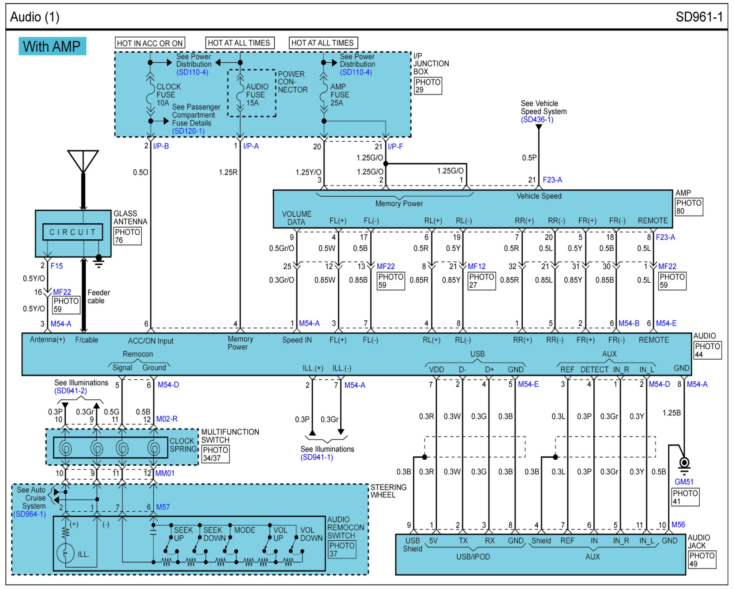
Task: Click the HOT IN ACC OR ON box
Action: click(150, 43)
